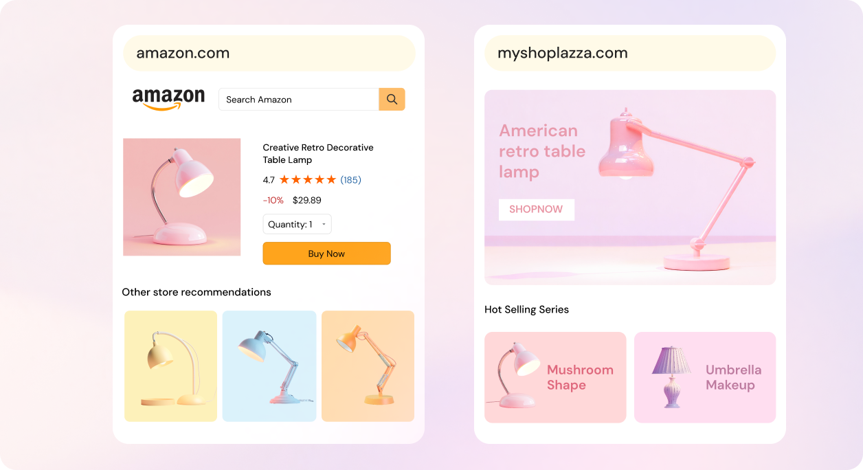This screenshot has width=863, height=470.
Task: Open the Quantity: 1 dropdown
Action: pos(298,224)
